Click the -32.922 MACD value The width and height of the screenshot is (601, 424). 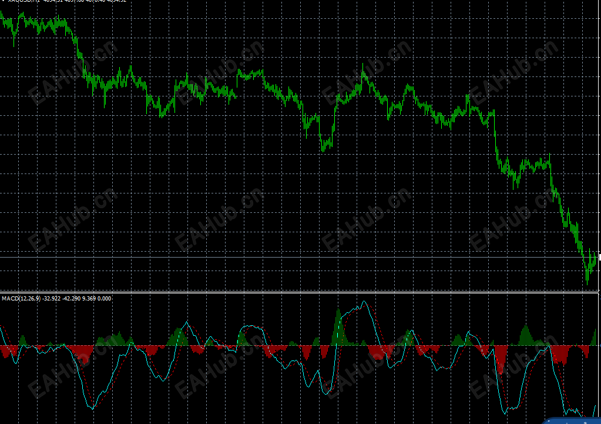[x=51, y=299]
